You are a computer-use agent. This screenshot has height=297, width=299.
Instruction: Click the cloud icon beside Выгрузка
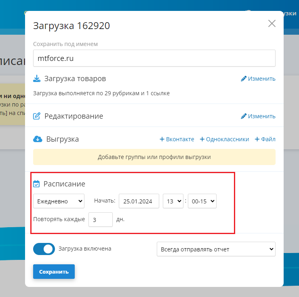37,139
